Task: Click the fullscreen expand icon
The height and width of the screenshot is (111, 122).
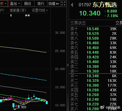Action: click(x=63, y=4)
